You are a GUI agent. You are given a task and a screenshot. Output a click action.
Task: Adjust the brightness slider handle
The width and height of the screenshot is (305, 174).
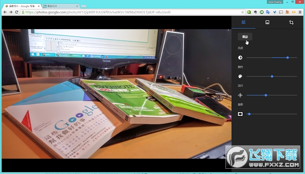click(x=287, y=58)
